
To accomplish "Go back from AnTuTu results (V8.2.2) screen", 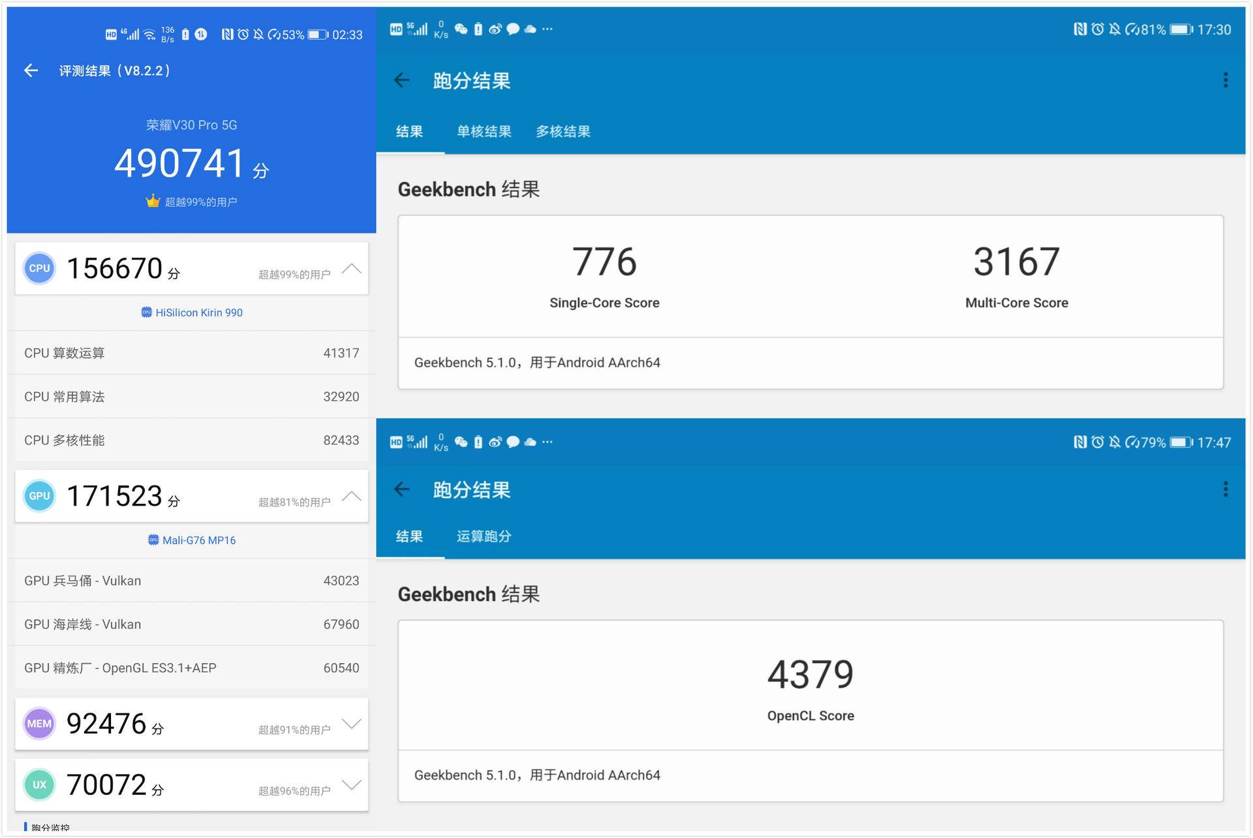I will [x=31, y=70].
